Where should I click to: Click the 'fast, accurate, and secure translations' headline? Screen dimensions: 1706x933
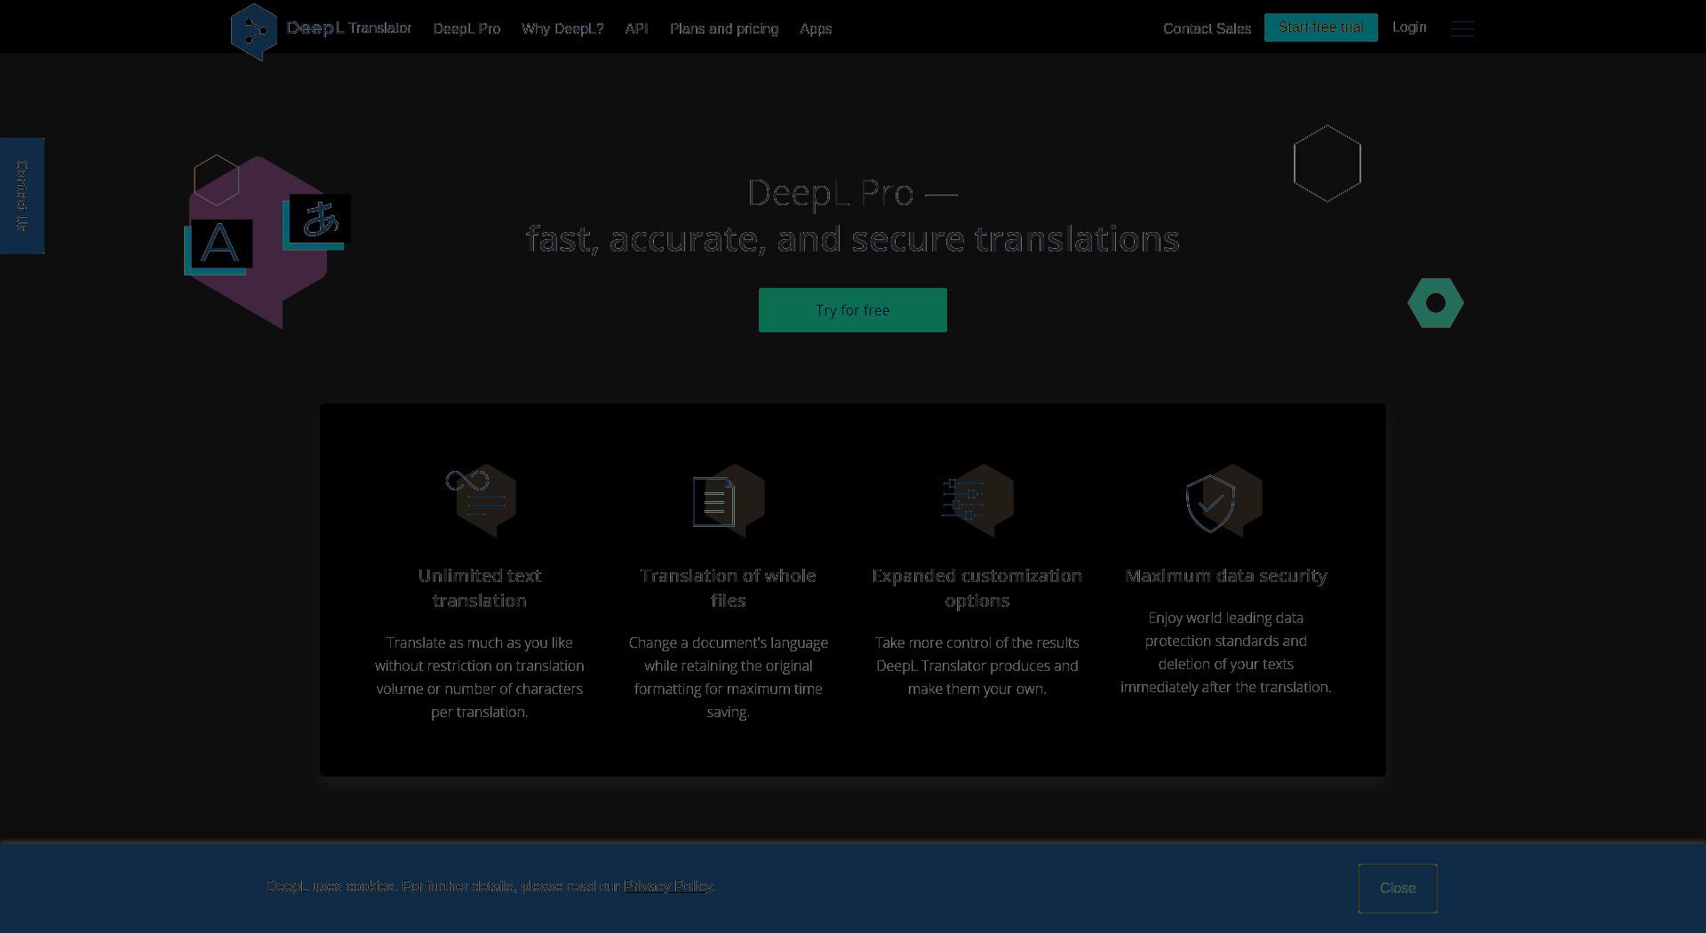[853, 239]
